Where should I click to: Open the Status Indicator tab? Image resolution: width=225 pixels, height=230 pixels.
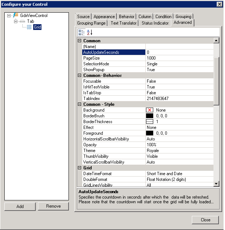(x=155, y=23)
